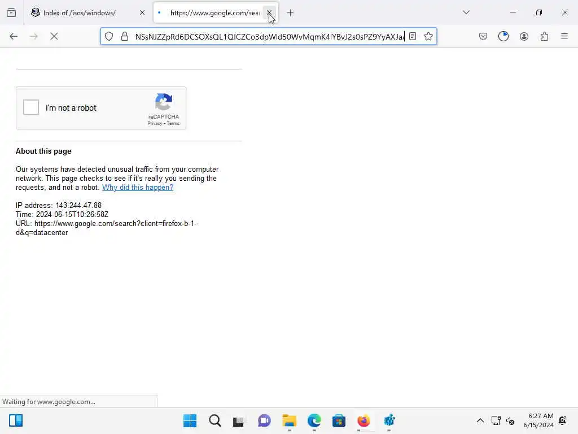This screenshot has width=578, height=434.
Task: Open the muted volume tray icon
Action: click(x=510, y=420)
